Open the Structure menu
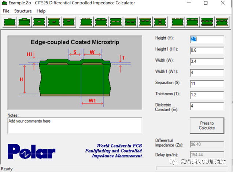 23,11
